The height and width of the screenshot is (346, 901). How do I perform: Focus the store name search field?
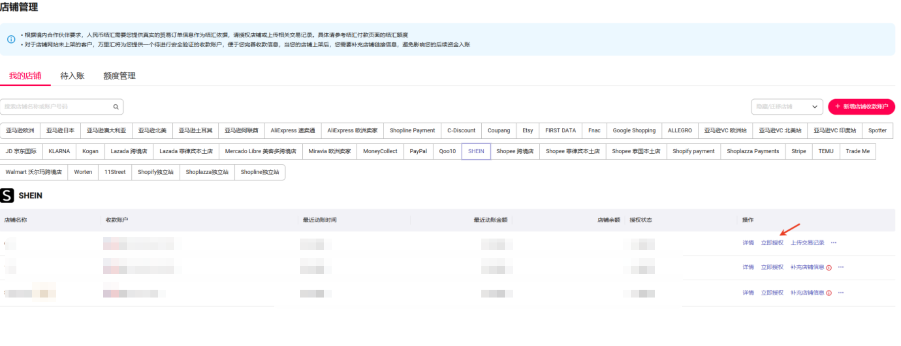[56, 107]
